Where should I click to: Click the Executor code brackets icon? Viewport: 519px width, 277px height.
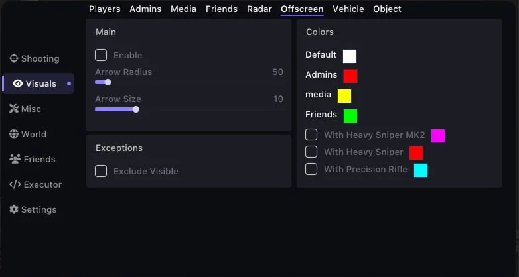click(15, 184)
